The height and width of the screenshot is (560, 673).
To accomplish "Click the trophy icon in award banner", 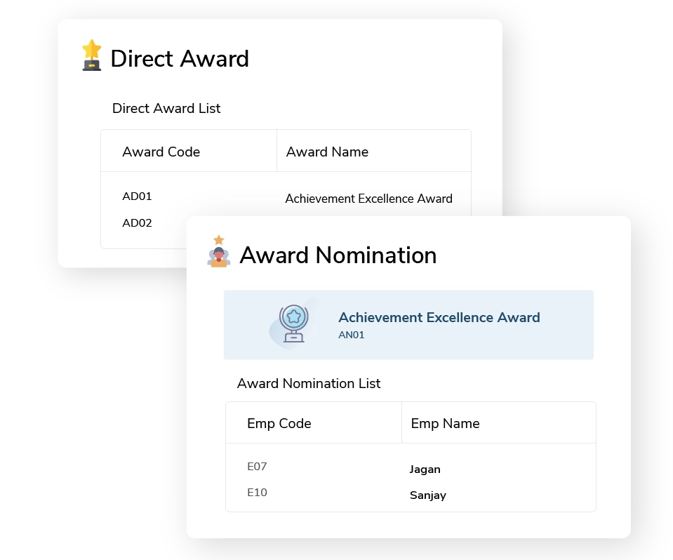I will pos(293,324).
